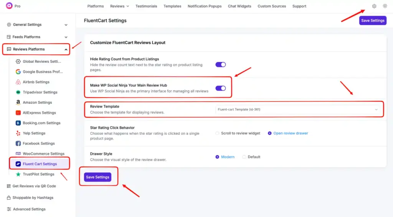The height and width of the screenshot is (217, 393).
Task: Open AliExpress Settings label
Action: (x=40, y=113)
